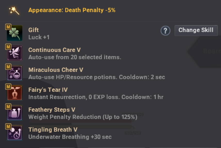Select the Continuous Care V fairy icon
The image size is (221, 148).
point(14,53)
